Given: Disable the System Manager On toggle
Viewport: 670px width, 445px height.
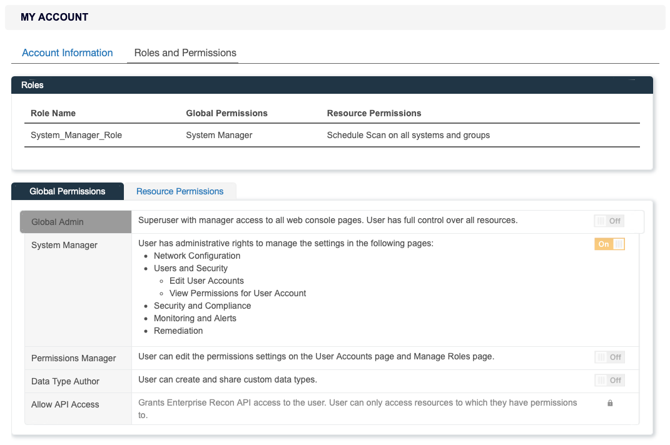Looking at the screenshot, I should click(x=609, y=244).
